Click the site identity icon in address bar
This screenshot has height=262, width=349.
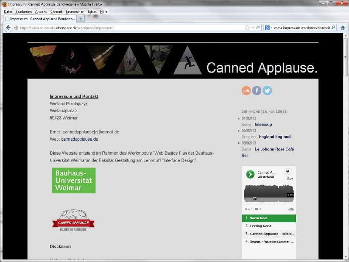click(16, 28)
